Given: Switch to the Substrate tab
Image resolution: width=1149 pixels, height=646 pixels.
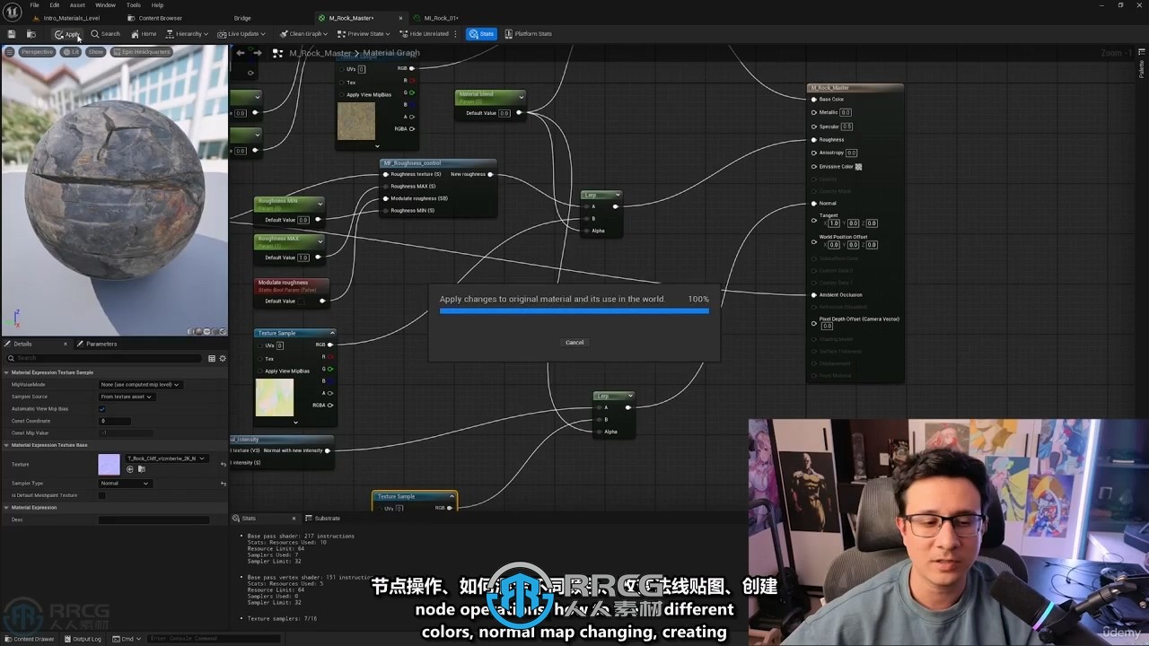Looking at the screenshot, I should (x=323, y=518).
